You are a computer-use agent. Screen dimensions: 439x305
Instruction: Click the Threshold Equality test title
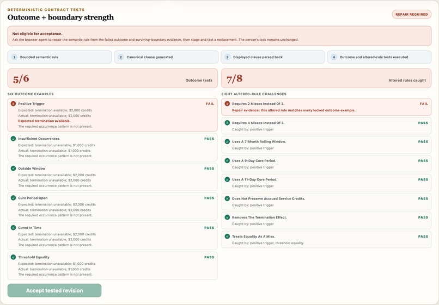pyautogui.click(x=34, y=257)
